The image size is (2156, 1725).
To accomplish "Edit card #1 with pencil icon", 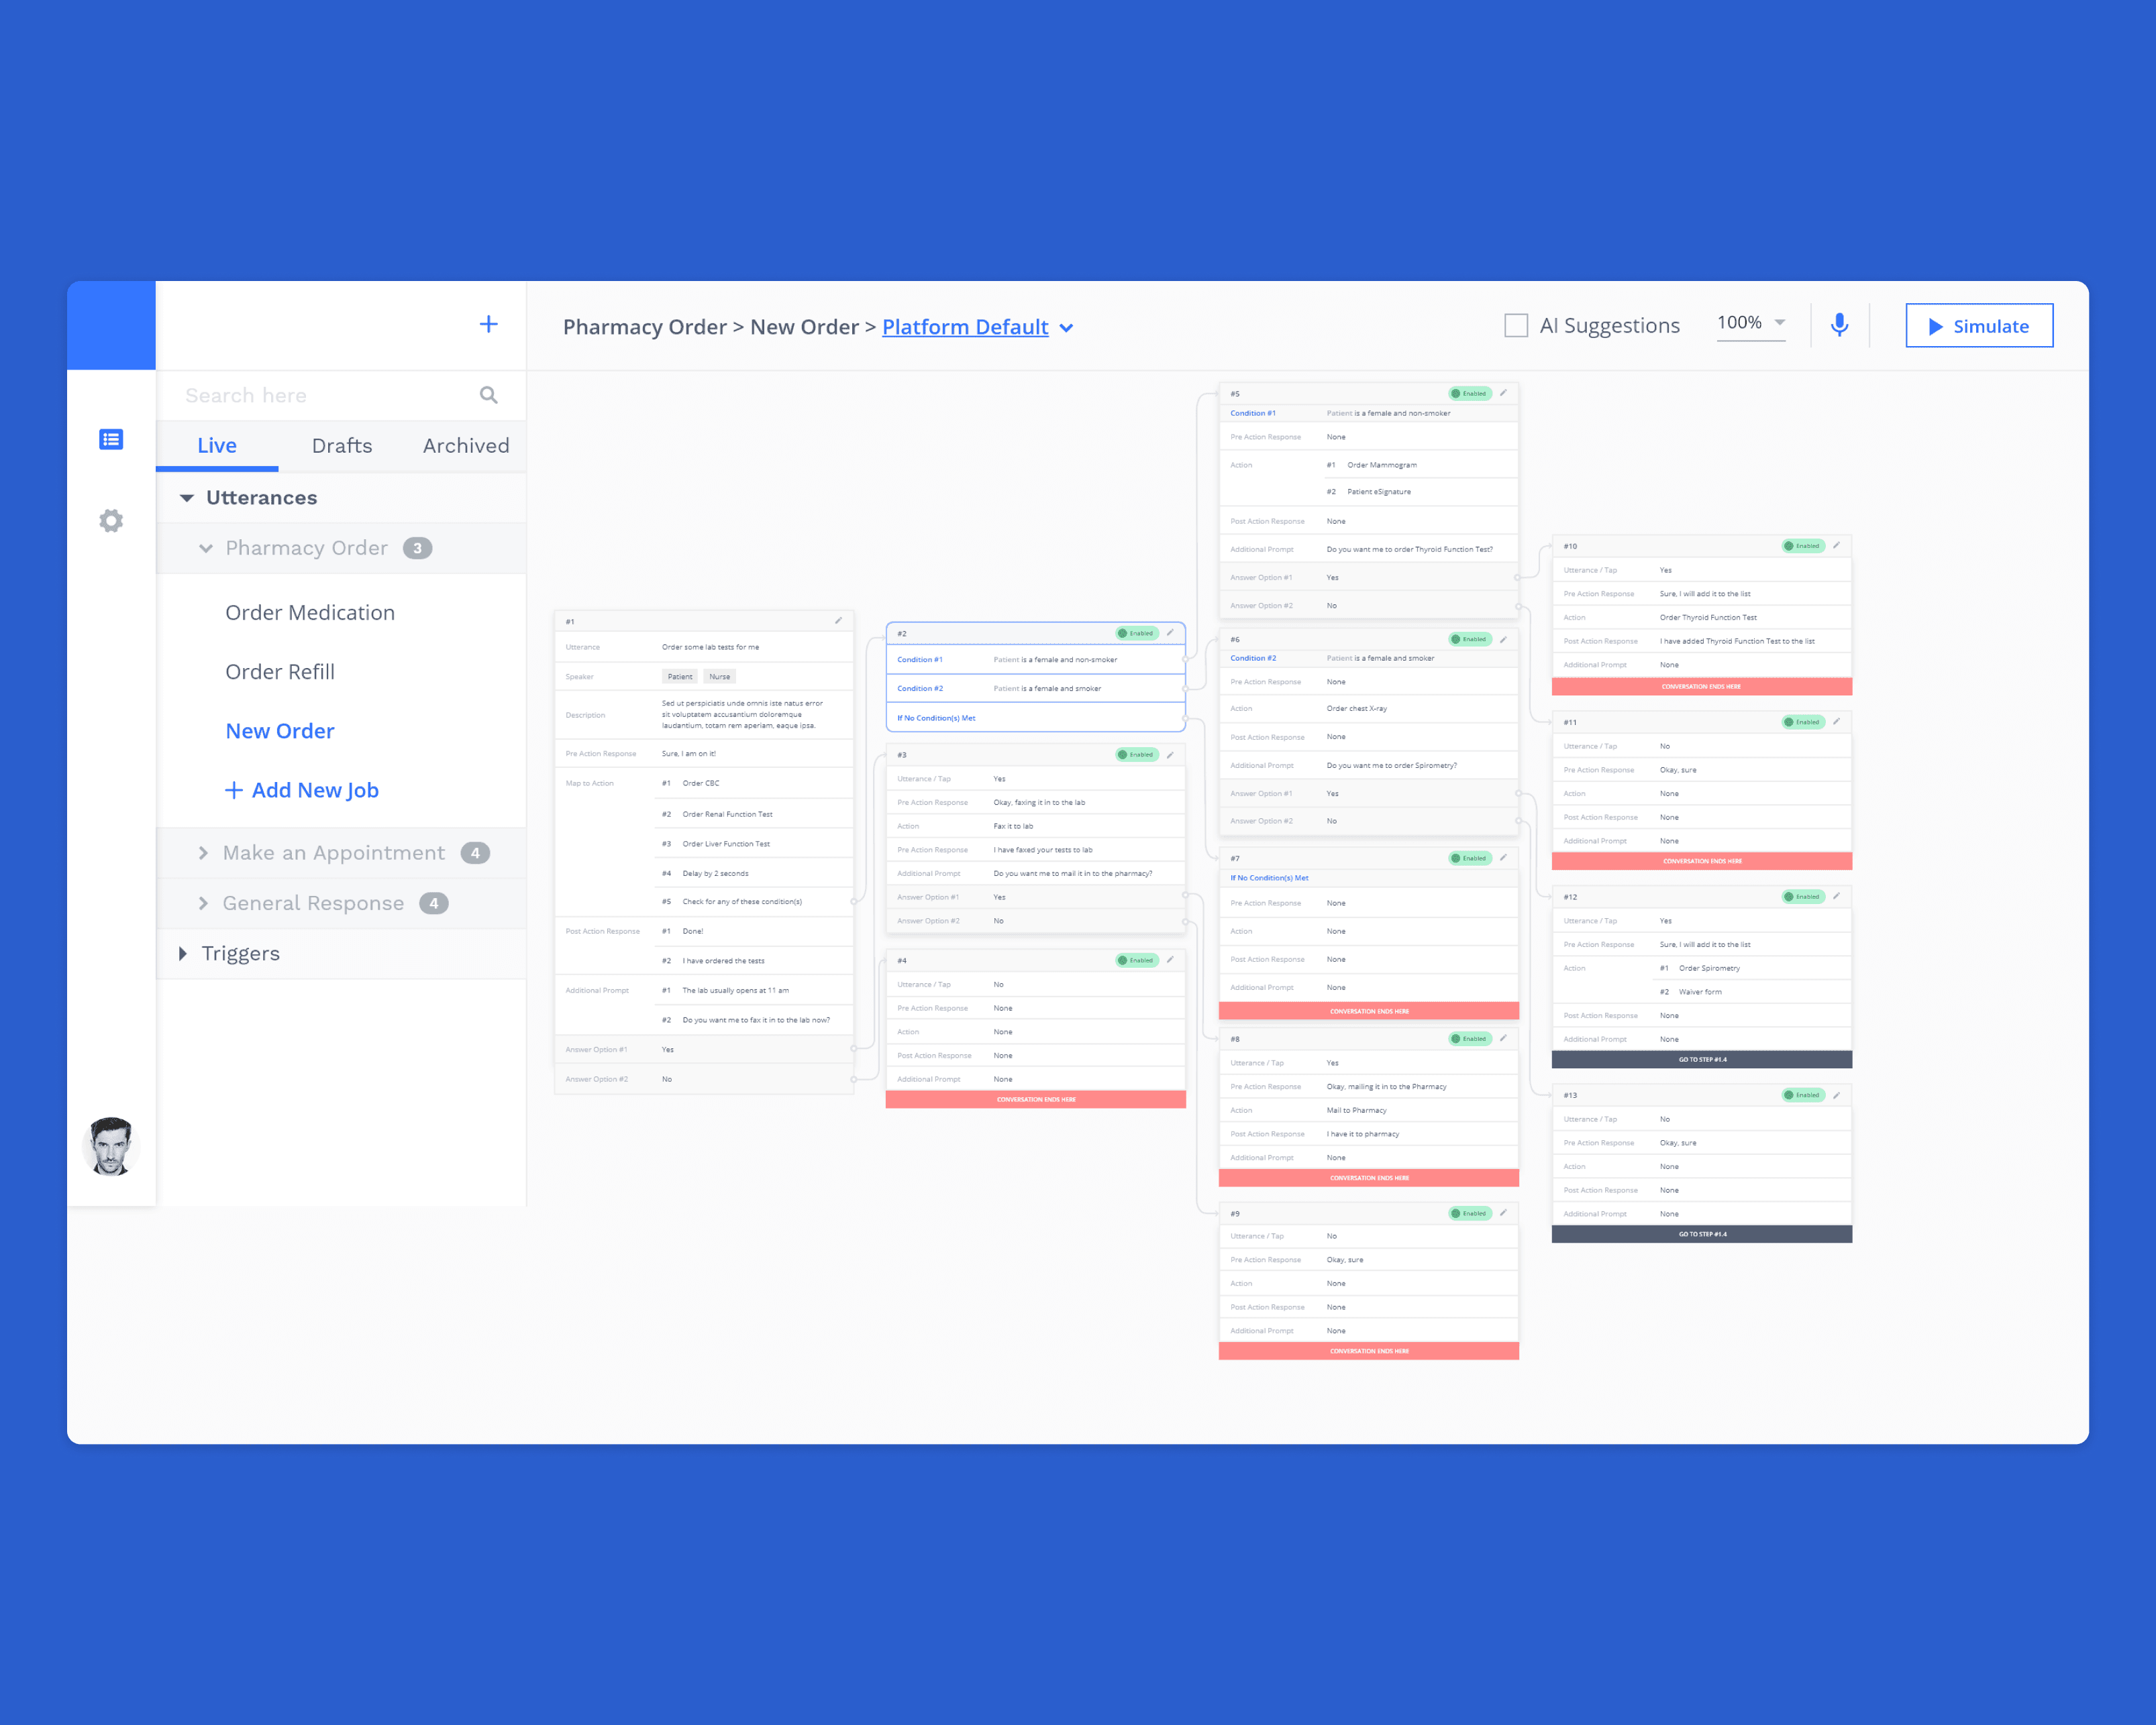I will tap(838, 620).
